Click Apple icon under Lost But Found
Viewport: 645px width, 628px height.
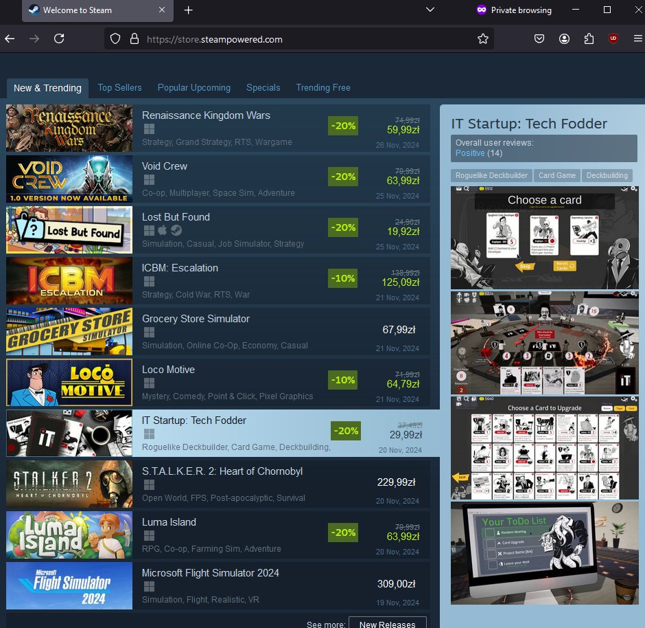tap(163, 230)
